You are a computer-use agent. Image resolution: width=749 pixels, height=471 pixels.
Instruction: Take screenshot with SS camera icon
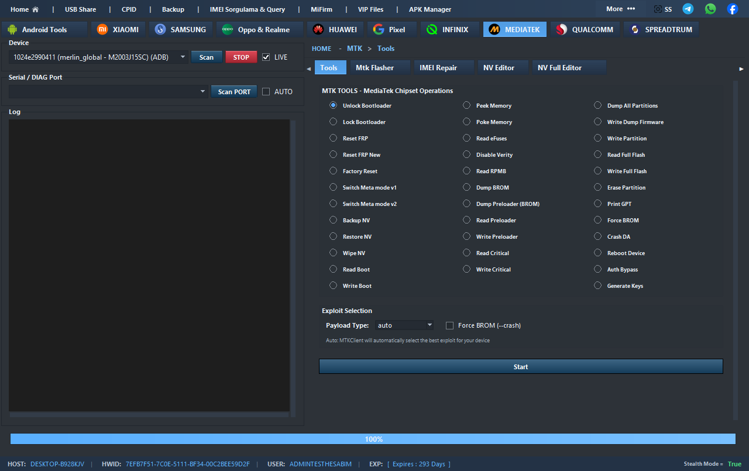(x=658, y=9)
